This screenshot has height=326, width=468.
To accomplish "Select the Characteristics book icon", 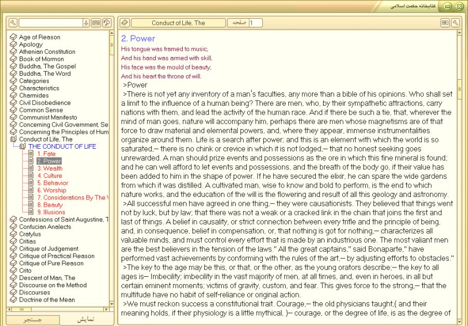I will [x=13, y=88].
